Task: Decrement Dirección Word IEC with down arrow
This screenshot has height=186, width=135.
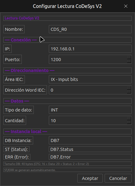Action: tap(129, 92)
